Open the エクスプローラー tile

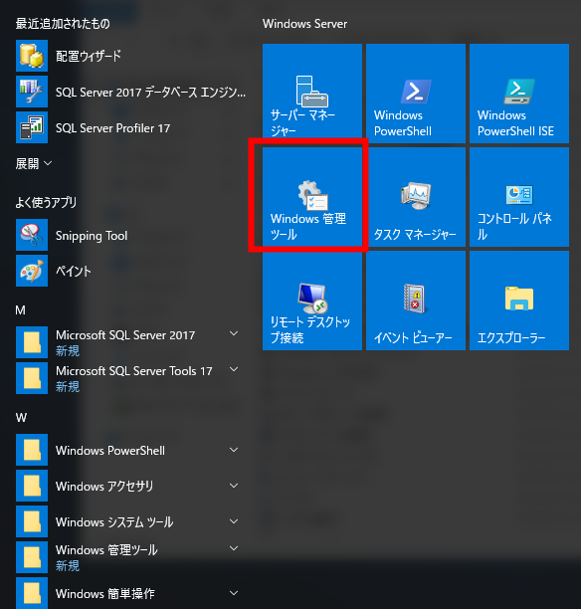519,301
